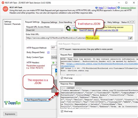Select the Request (Raw) tab
Image resolution: width=138 pixels, height=118 pixels.
(66, 55)
